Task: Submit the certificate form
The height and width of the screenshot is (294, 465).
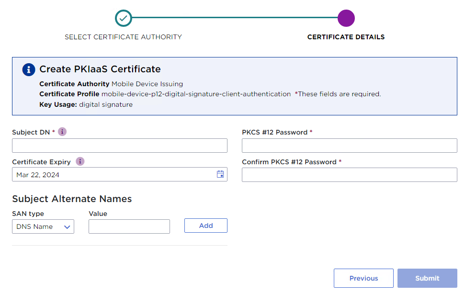Action: (427, 278)
